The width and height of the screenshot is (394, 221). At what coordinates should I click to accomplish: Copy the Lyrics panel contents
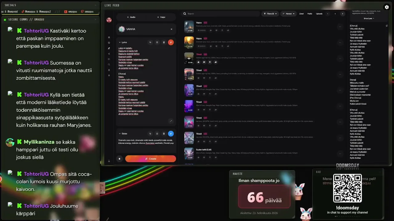(157, 42)
